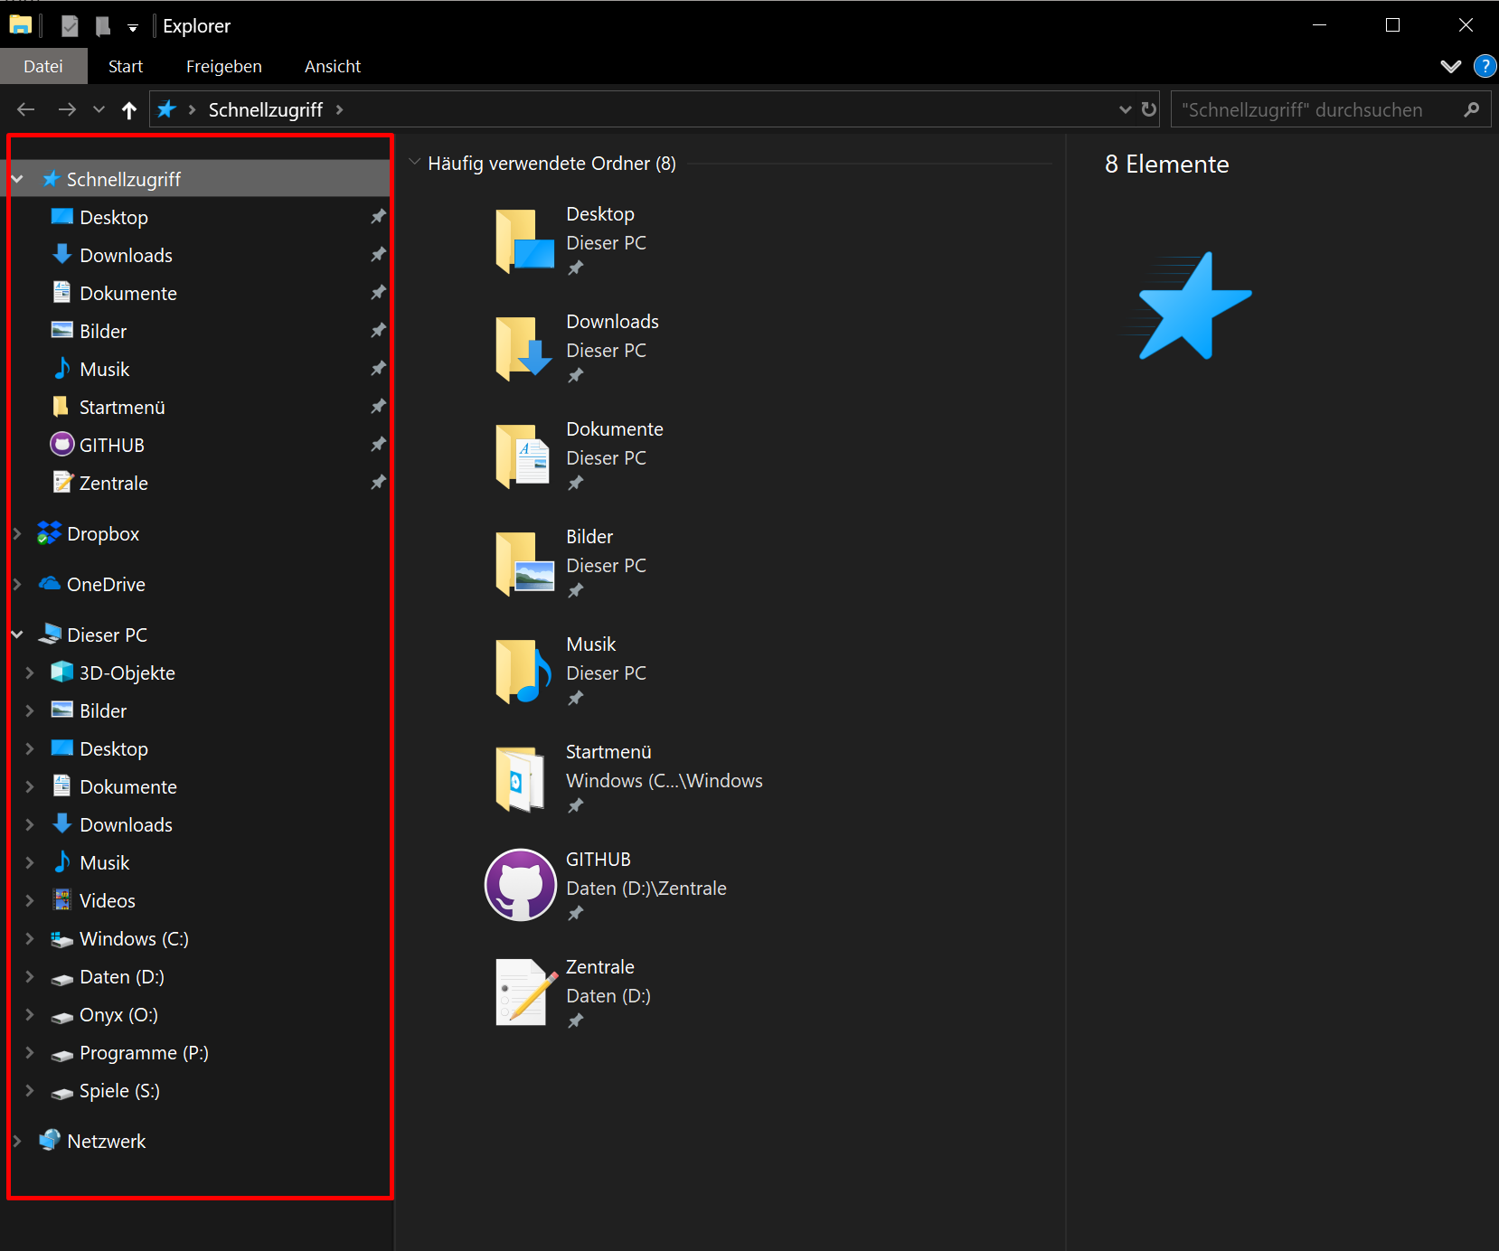Click the back navigation button

pos(25,108)
